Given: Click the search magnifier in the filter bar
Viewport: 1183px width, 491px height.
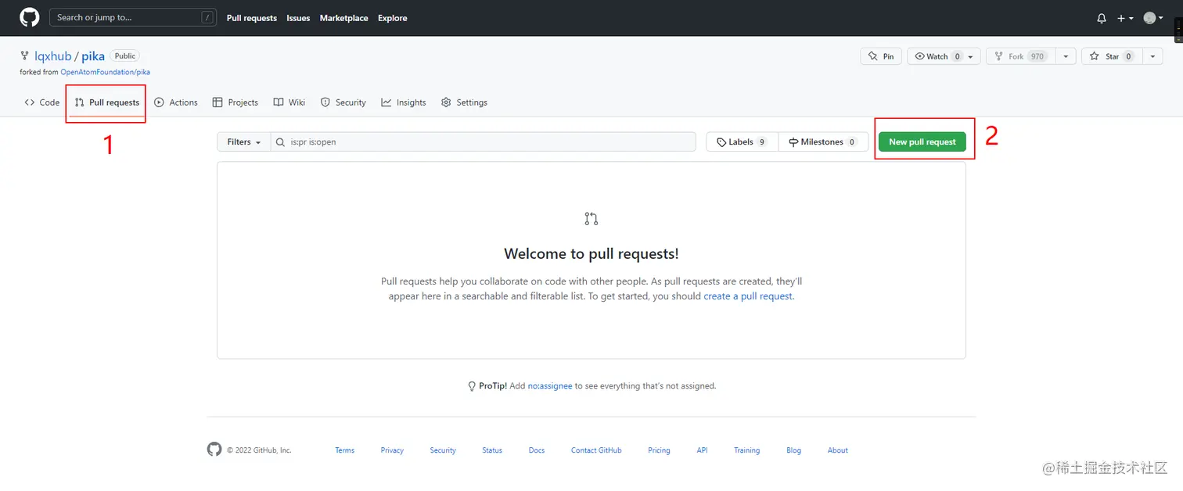Looking at the screenshot, I should tap(279, 142).
